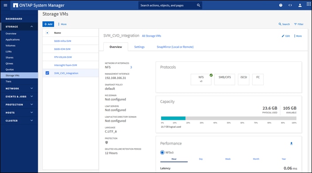This screenshot has height=173, width=312.
Task: Open Qtrees in sidebar
Action: 9,63
